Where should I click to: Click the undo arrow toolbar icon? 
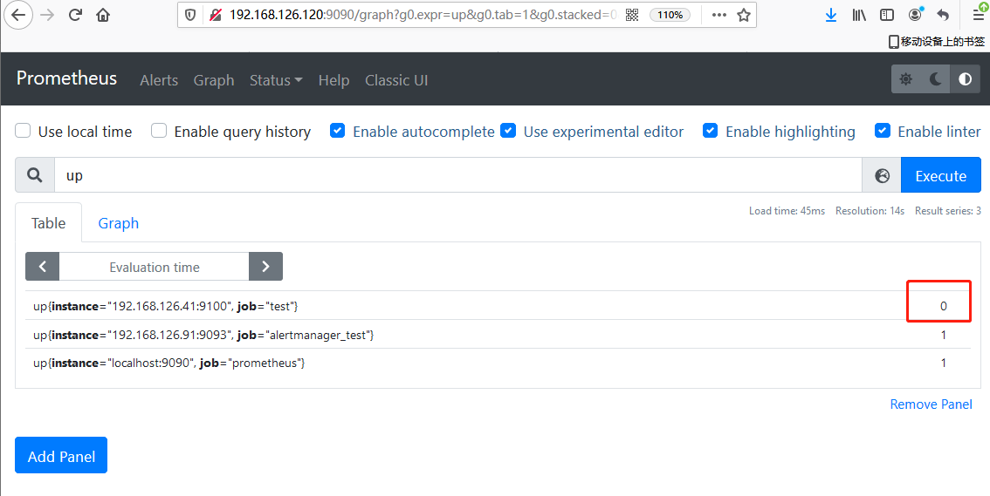pyautogui.click(x=943, y=15)
